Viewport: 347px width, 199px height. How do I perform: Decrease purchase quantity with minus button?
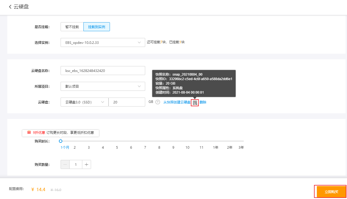tap(65, 164)
